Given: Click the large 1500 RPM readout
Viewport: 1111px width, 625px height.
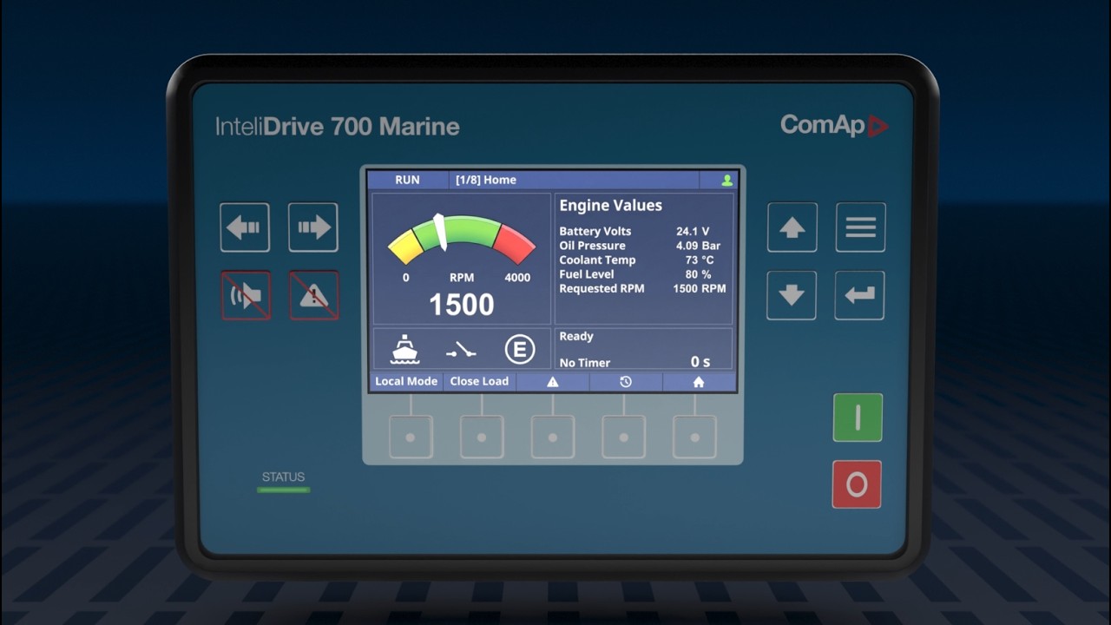Looking at the screenshot, I should point(462,305).
